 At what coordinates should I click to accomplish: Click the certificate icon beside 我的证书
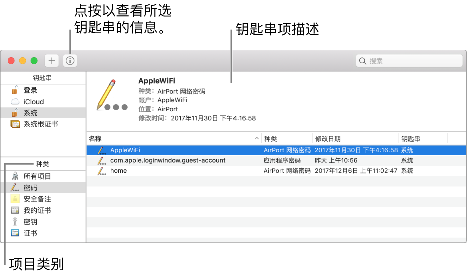point(15,210)
